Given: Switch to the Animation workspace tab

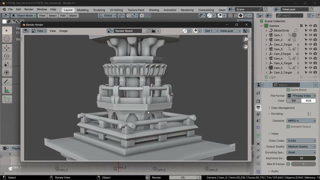Looking at the screenshot, I should 170,10.
